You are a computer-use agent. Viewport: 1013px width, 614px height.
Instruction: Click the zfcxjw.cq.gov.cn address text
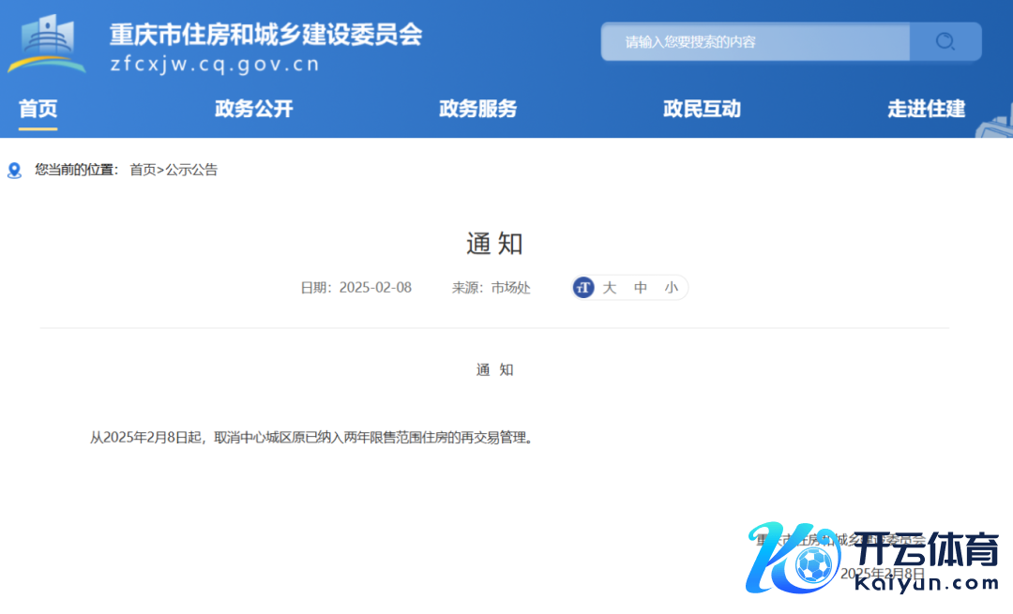[215, 65]
